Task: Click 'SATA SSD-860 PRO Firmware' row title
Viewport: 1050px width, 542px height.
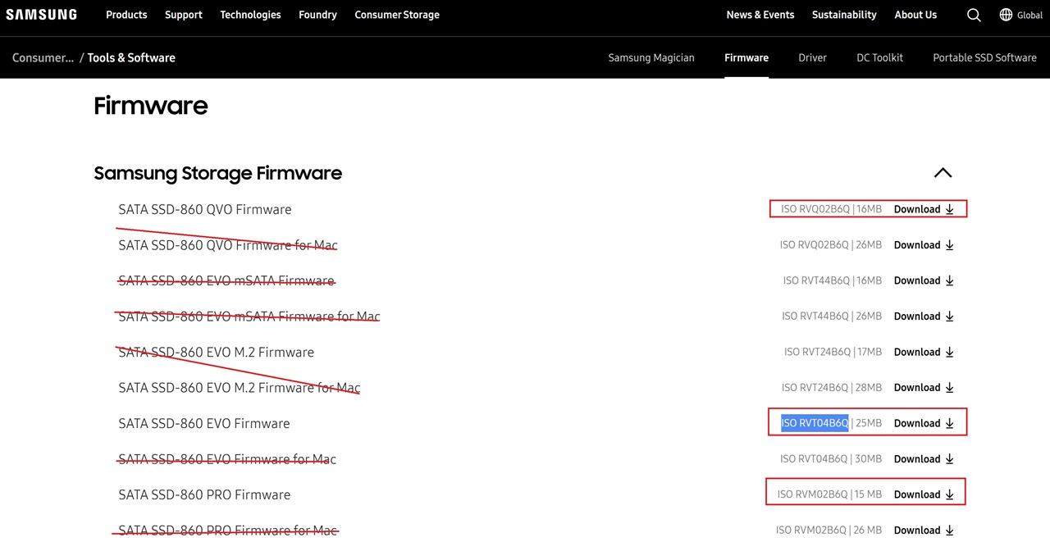Action: tap(204, 494)
